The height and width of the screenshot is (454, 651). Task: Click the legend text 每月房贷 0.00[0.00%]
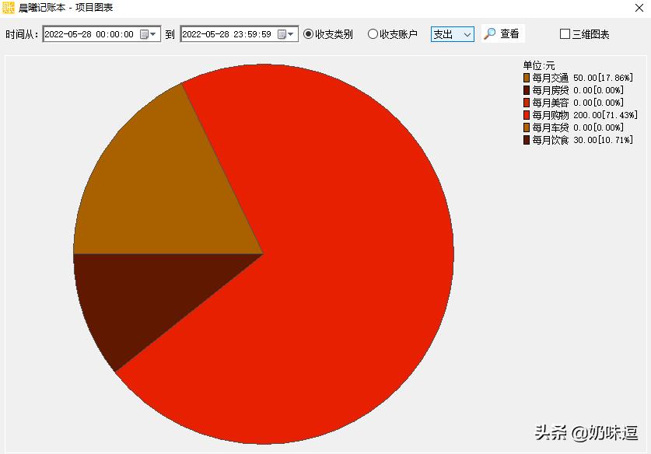click(x=578, y=90)
